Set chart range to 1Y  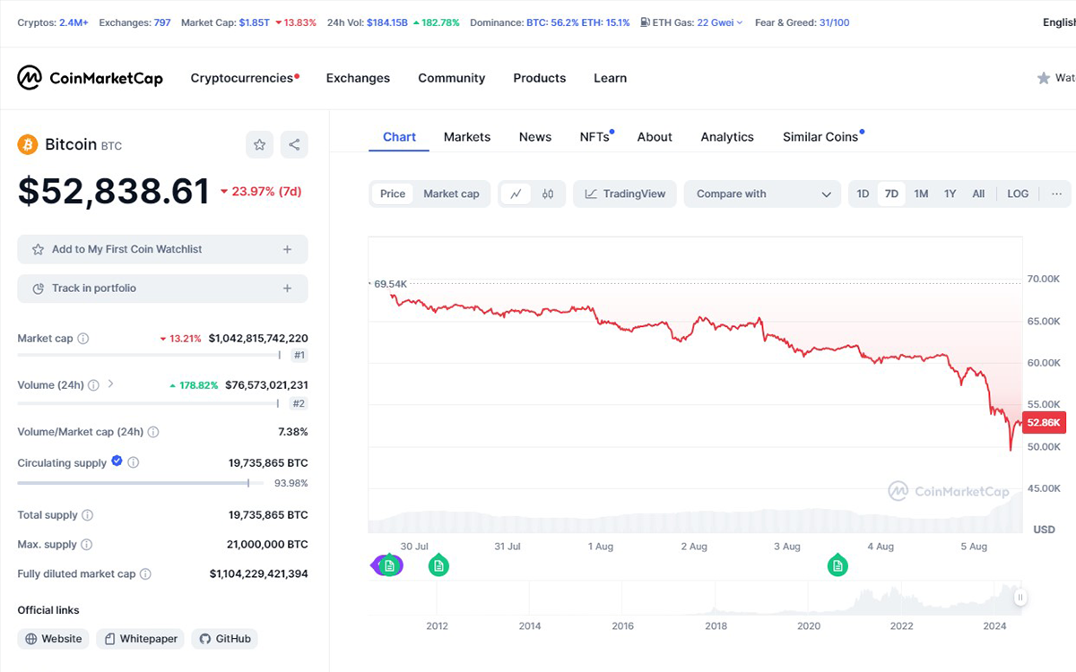[950, 194]
